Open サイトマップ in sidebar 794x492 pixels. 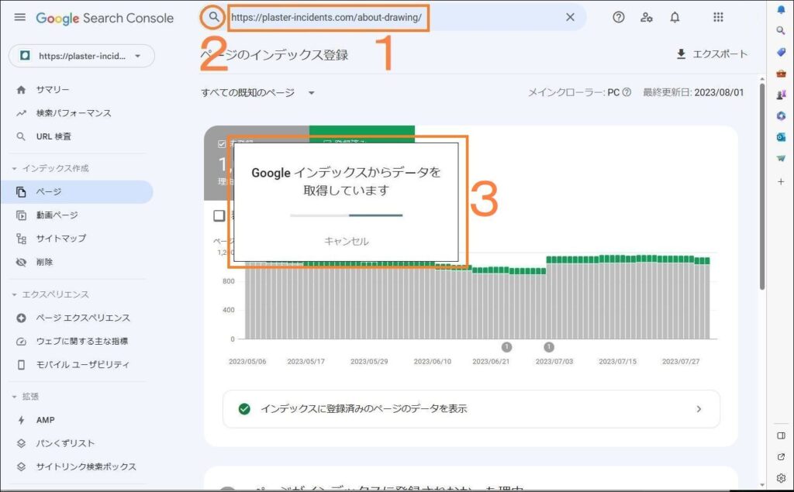60,239
